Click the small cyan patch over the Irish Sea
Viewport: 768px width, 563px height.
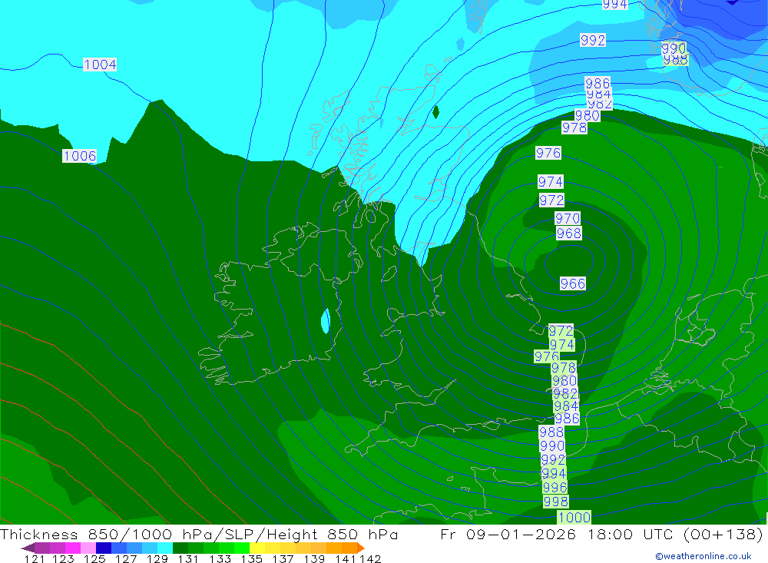tap(325, 321)
